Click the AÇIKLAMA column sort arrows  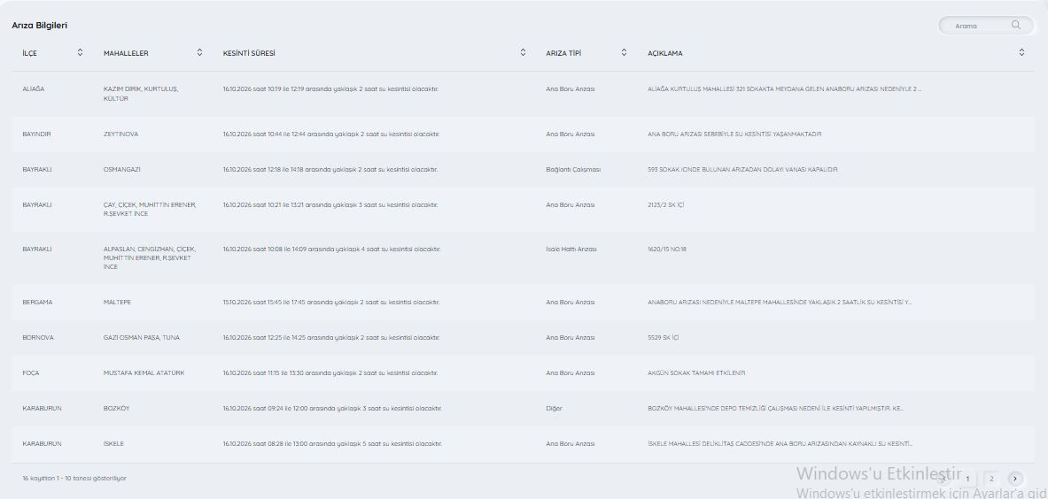click(1021, 53)
